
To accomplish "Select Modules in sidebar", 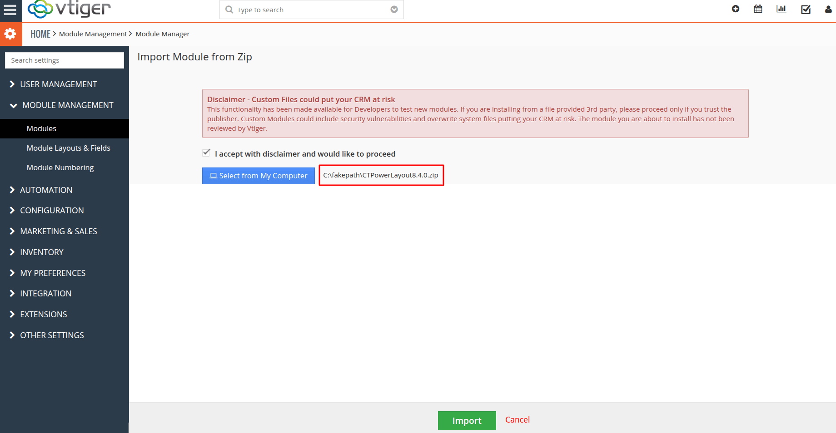I will [x=65, y=128].
